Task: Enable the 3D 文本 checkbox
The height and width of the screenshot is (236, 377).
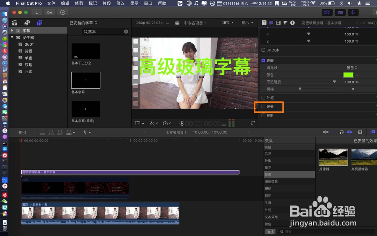Action: click(263, 50)
